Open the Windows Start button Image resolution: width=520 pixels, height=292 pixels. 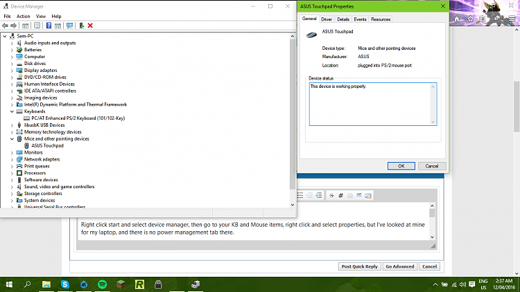pyautogui.click(x=9, y=284)
